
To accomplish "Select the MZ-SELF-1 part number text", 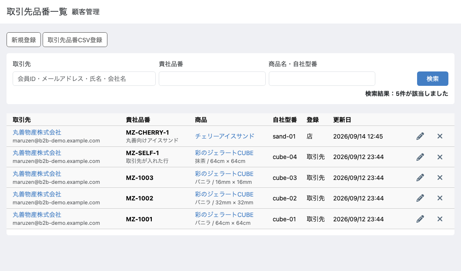I will (143, 153).
